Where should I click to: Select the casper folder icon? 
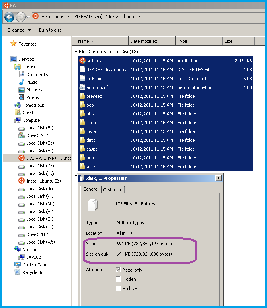click(x=82, y=149)
